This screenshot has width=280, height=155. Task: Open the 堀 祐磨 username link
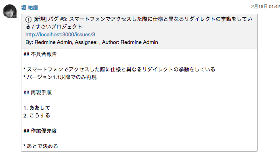pyautogui.click(x=29, y=8)
